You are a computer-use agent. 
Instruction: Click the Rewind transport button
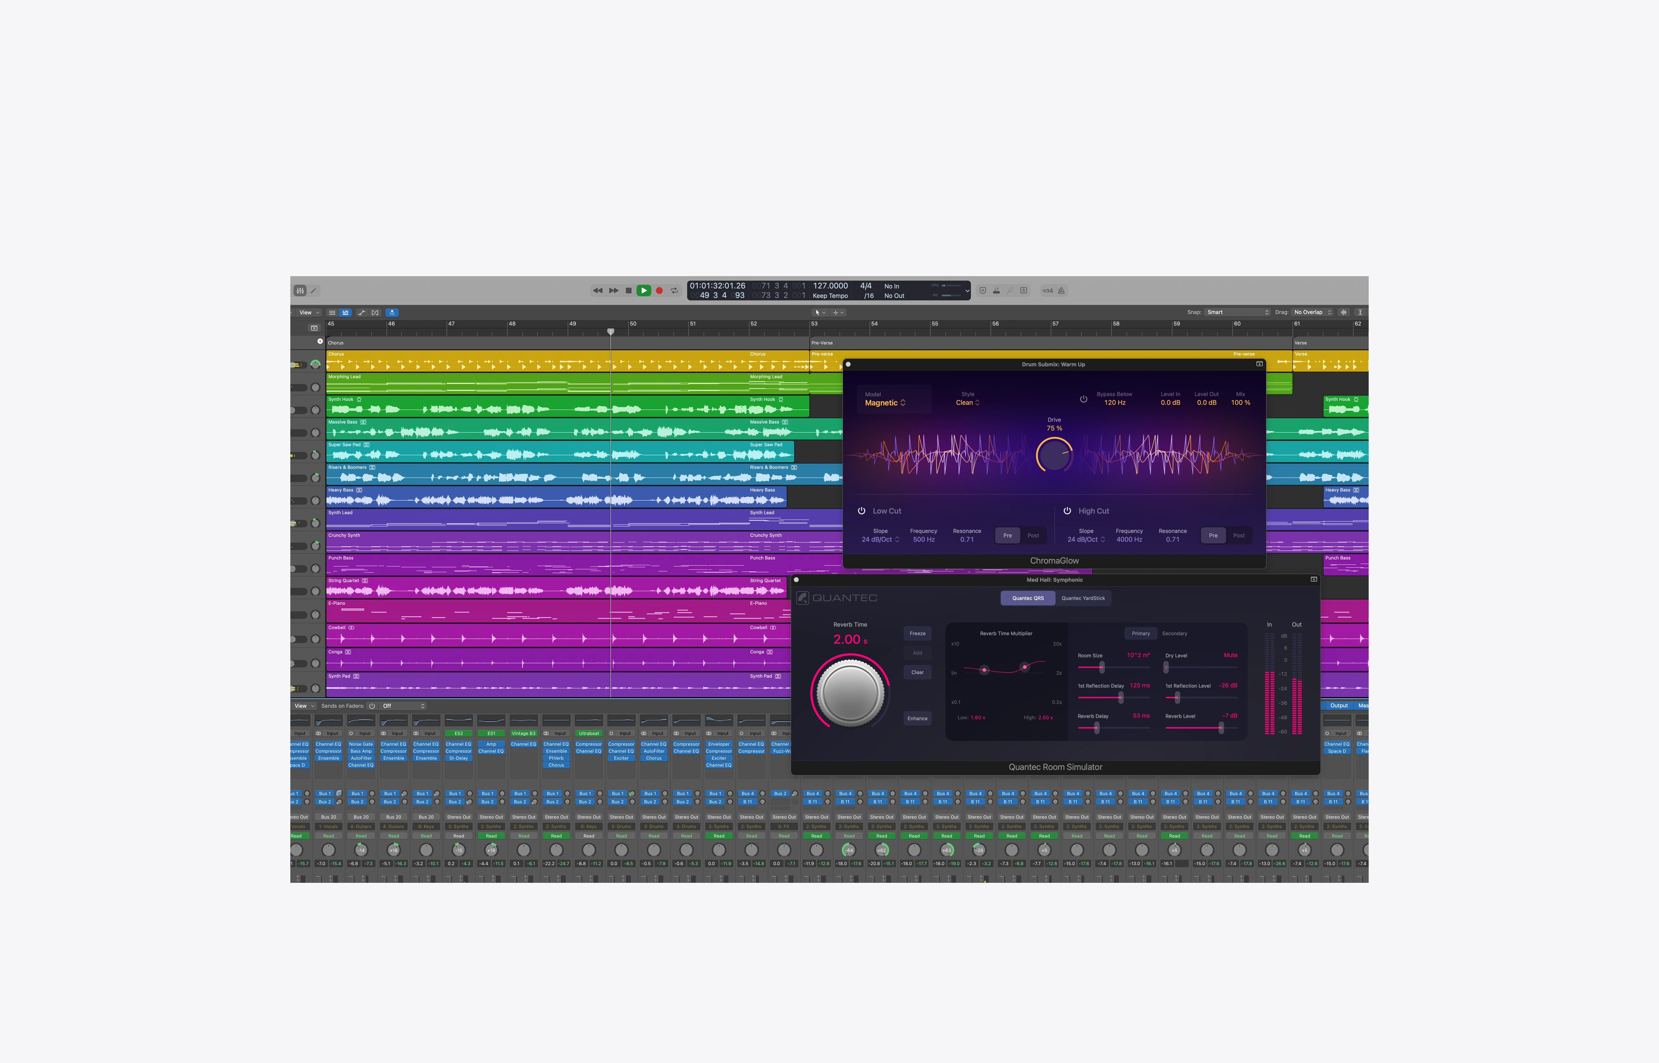click(597, 291)
